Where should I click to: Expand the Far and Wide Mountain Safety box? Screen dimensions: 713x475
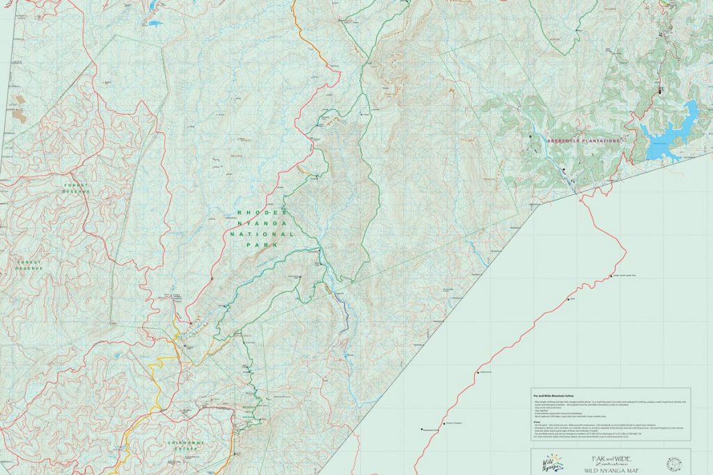pos(554,394)
